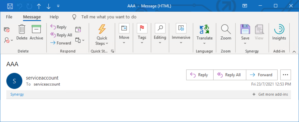Open the File menu
Viewport: 299px width, 122px height.
click(9, 17)
